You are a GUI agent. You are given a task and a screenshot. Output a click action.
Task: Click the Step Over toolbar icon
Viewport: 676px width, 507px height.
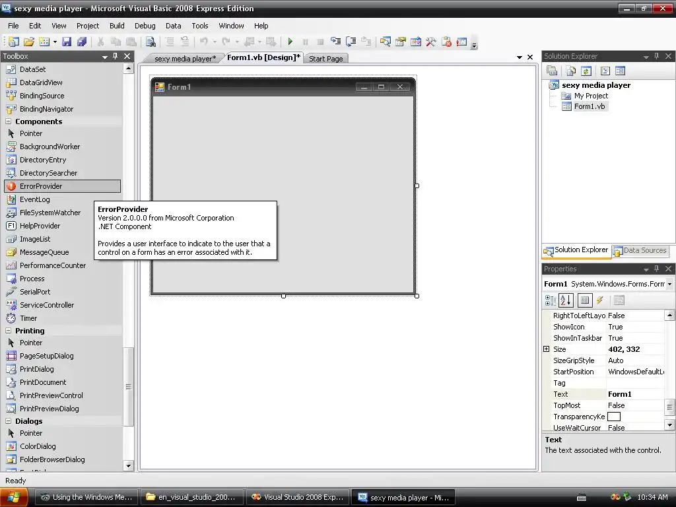point(351,42)
